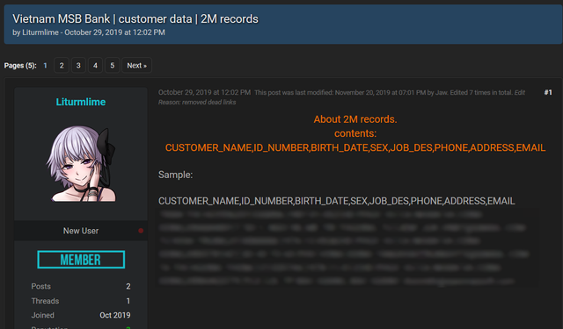Open the thread title Vietnam MSB Bank
This screenshot has height=329, width=563.
pos(135,19)
